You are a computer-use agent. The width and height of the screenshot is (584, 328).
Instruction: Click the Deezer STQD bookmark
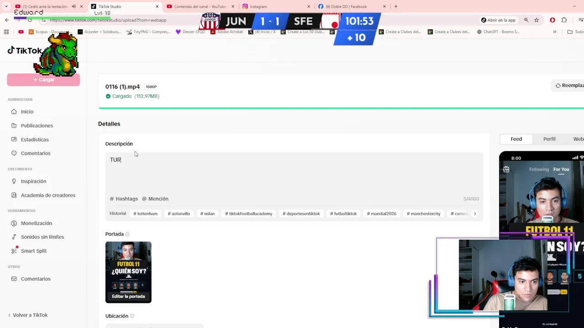point(190,32)
